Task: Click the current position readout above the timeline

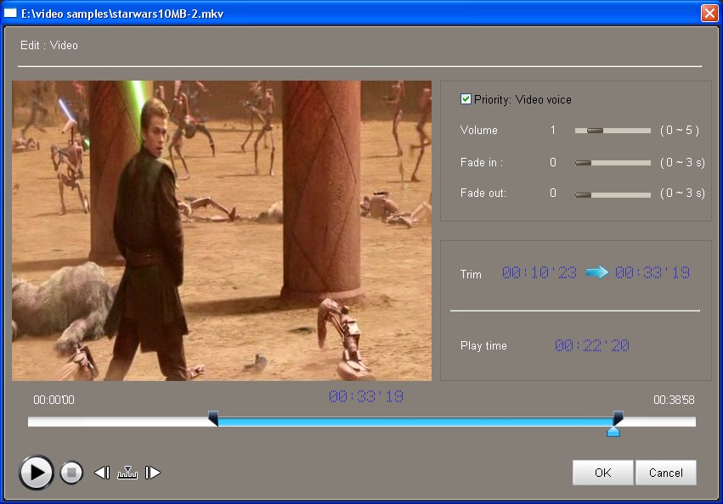Action: coord(366,396)
